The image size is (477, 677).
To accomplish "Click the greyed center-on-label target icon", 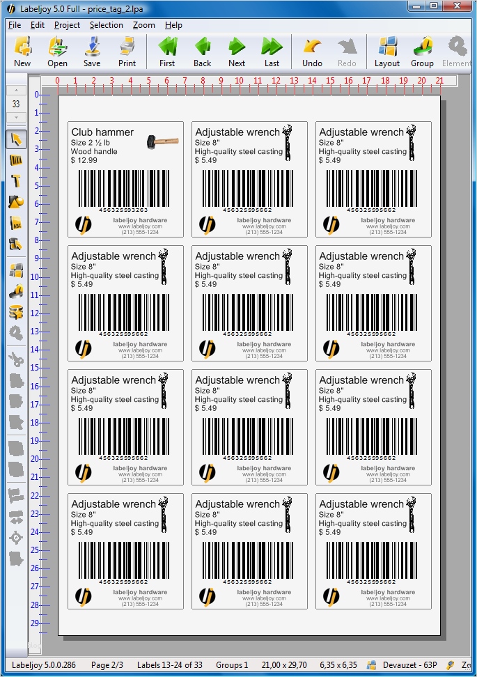I will click(x=17, y=538).
